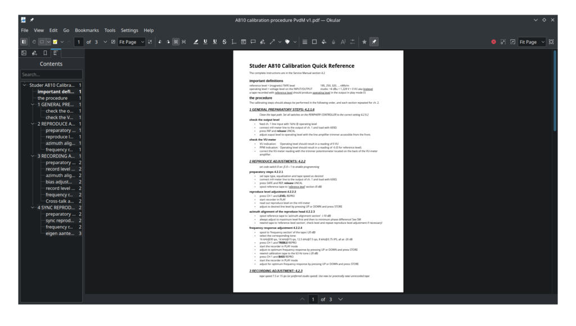Switch to the Annotations sidebar tab
576x326 pixels.
pyautogui.click(x=34, y=53)
